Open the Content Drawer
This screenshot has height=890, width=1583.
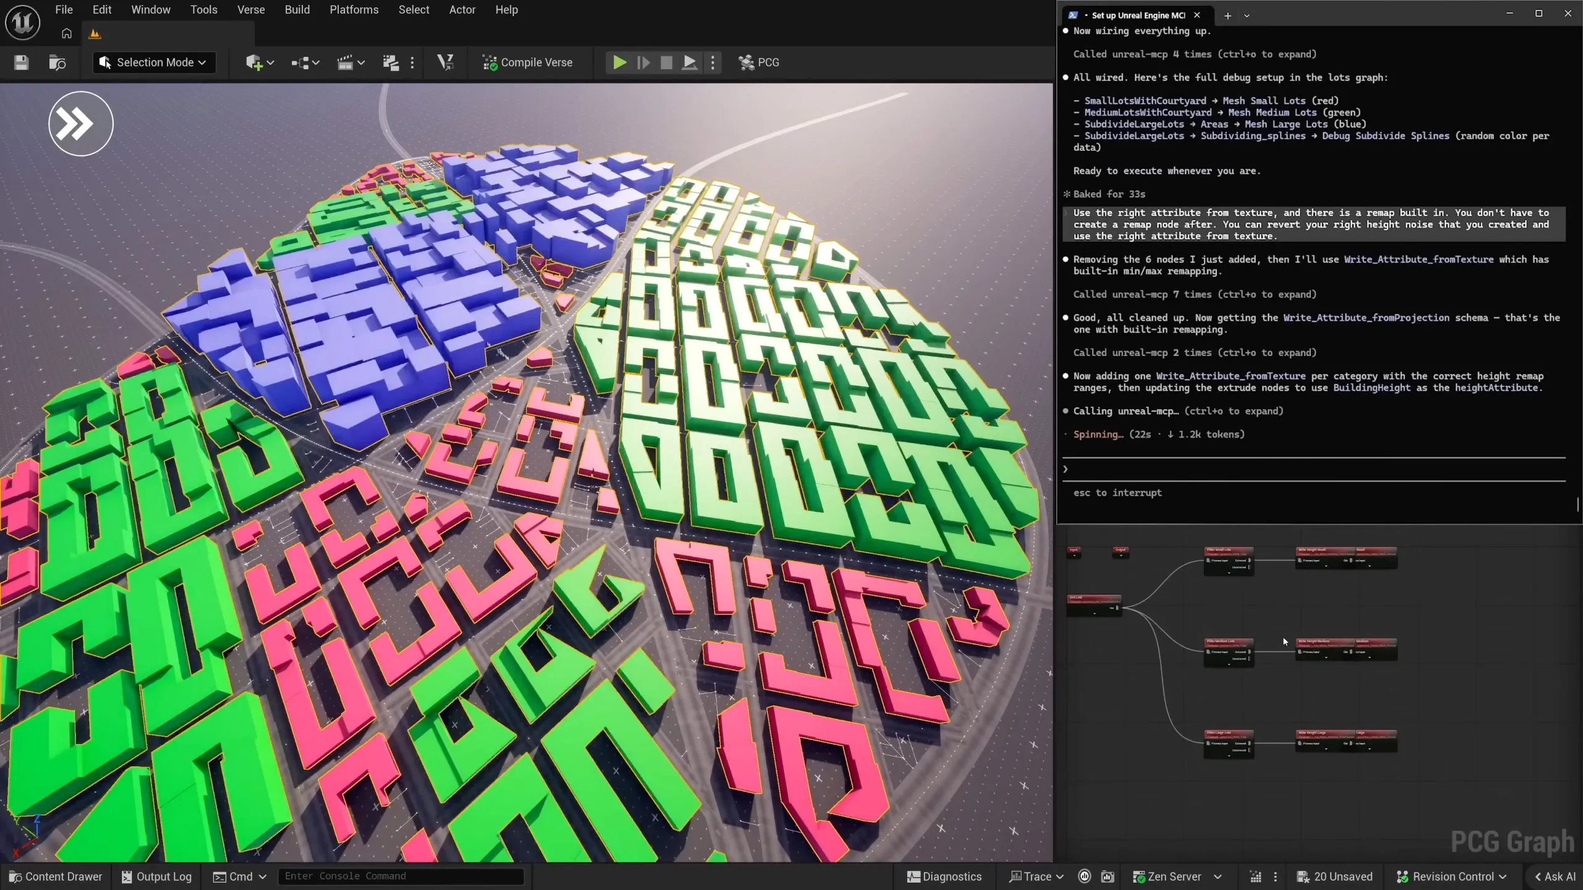(x=56, y=876)
